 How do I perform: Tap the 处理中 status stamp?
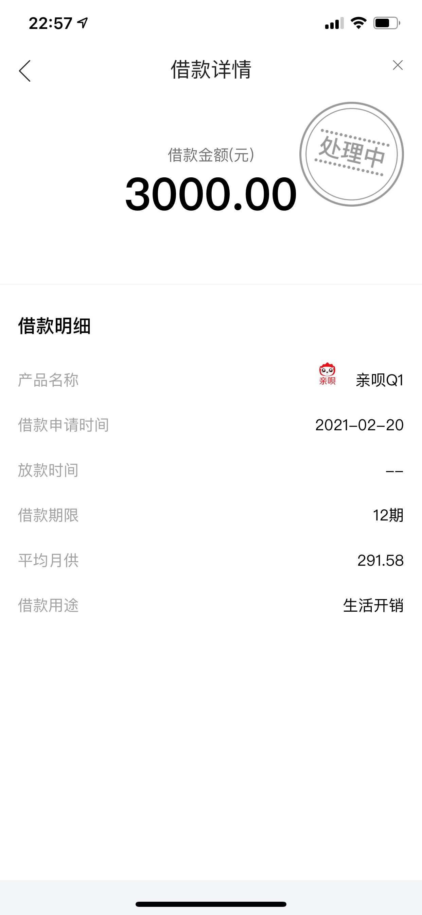tap(351, 154)
